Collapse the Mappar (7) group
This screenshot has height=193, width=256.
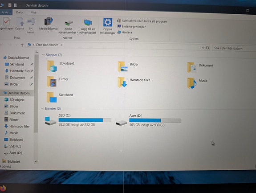[x=43, y=55]
